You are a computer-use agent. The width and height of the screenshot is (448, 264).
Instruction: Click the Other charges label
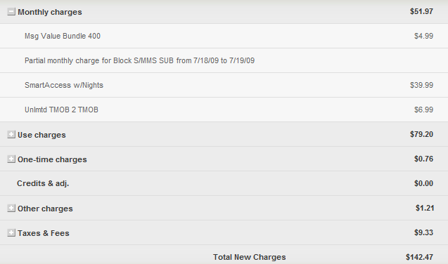coord(45,209)
